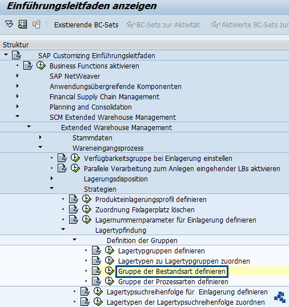Click the expand all subnodes toolbar icon
Viewport: 289px width, 307px height.
[9, 25]
